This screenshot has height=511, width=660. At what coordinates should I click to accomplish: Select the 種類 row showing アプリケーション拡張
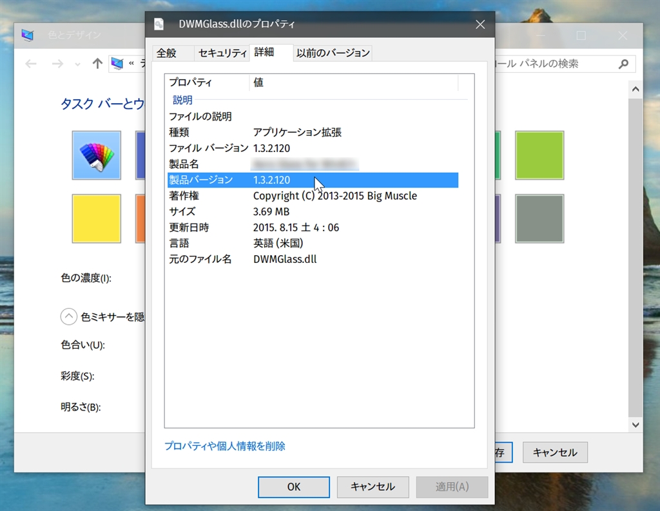click(313, 133)
